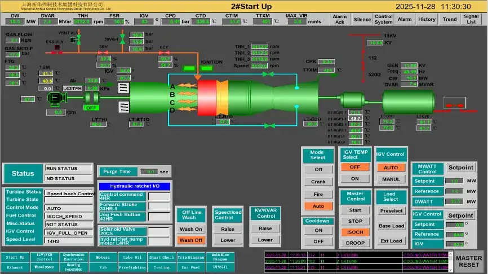This screenshot has width=488, height=274.
Task: Click the MWATT Control Setpoint button
Action: (460, 168)
